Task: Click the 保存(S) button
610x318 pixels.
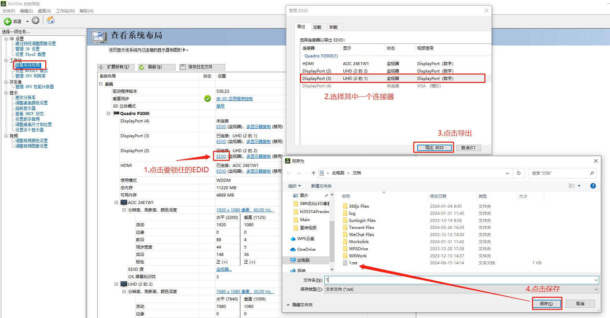Action: pyautogui.click(x=546, y=304)
